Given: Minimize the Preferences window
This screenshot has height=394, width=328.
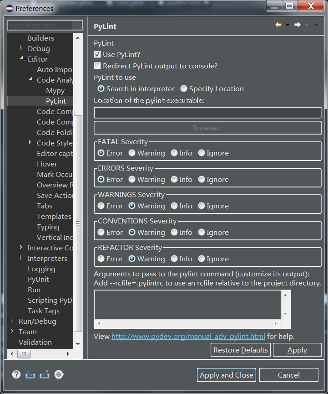Looking at the screenshot, I should (275, 6).
